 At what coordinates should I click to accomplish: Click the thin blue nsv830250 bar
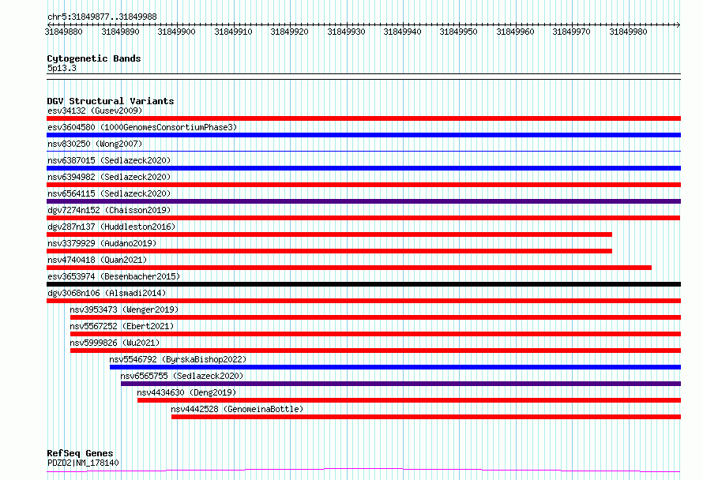point(363,151)
